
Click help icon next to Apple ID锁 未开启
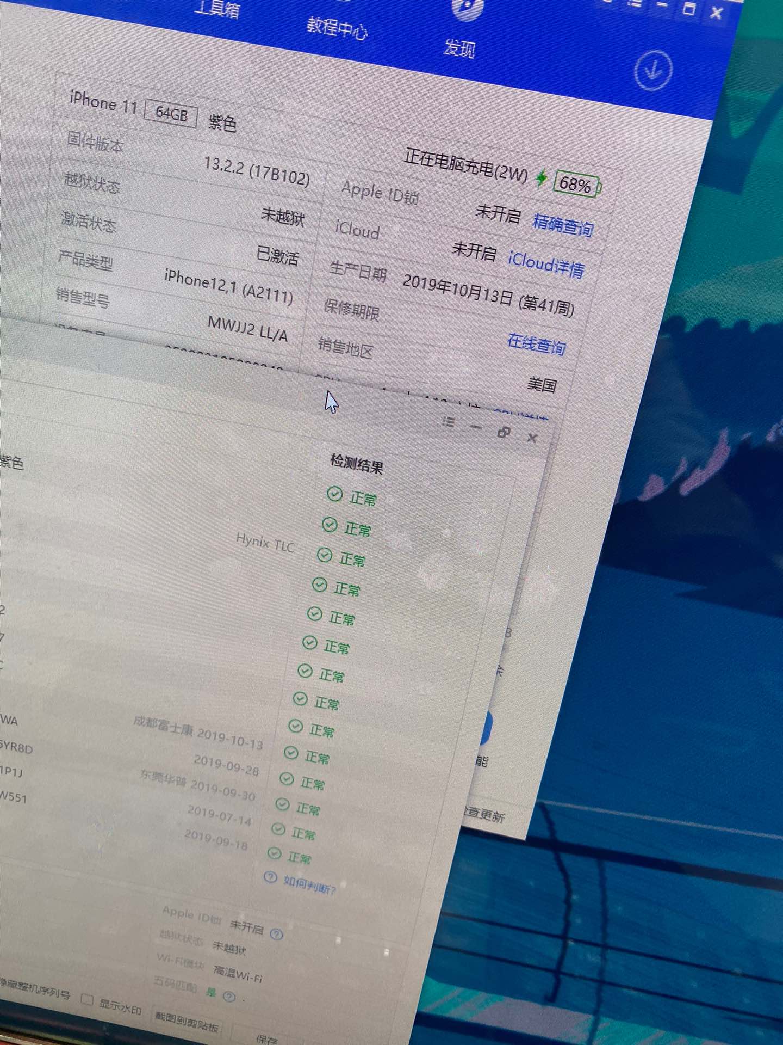pos(277,935)
